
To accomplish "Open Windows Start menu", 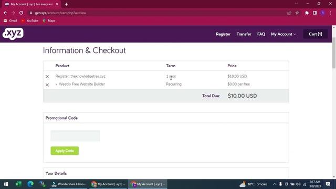I will tap(6, 184).
